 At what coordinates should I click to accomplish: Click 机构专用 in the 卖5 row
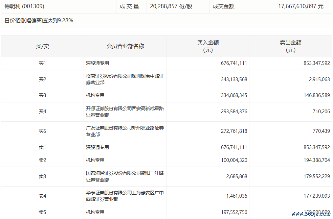coord(95,212)
